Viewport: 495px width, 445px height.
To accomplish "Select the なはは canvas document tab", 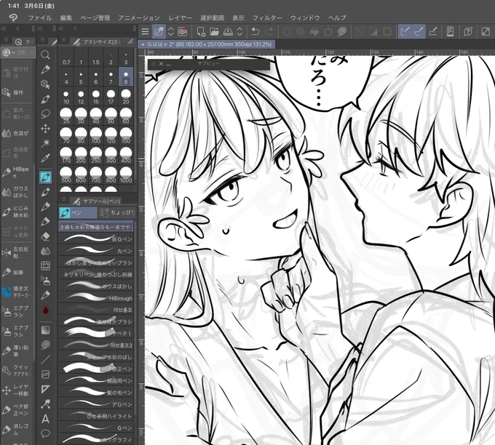I will point(207,44).
